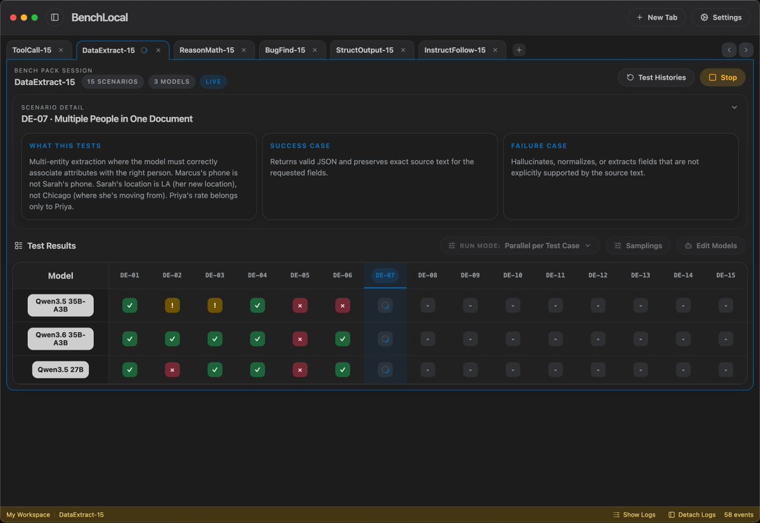Image resolution: width=760 pixels, height=523 pixels.
Task: Click the New Tab button
Action: coord(656,17)
